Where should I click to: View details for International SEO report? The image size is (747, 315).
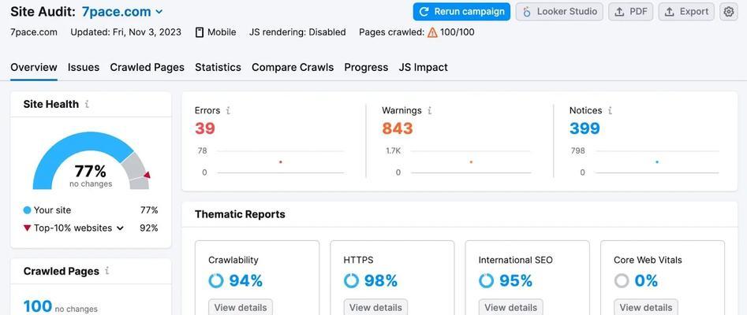(x=510, y=307)
